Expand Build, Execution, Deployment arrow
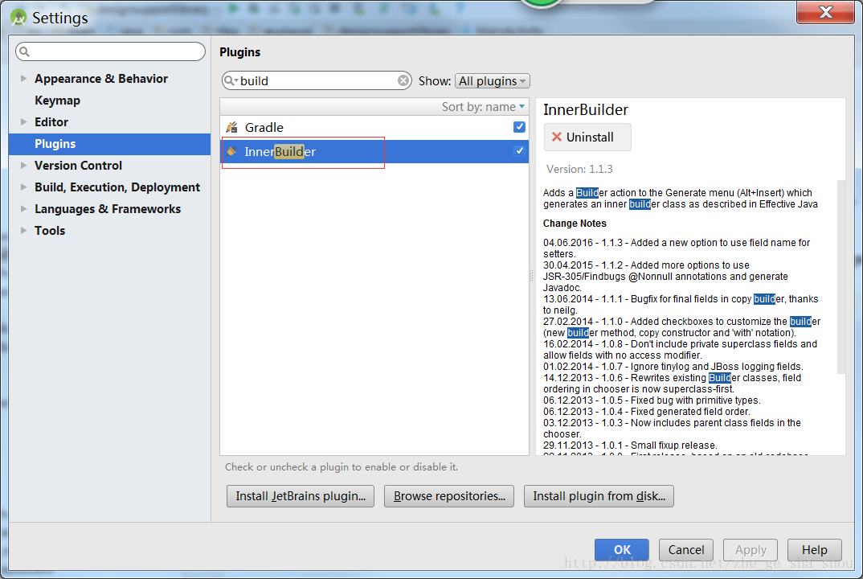 click(23, 187)
